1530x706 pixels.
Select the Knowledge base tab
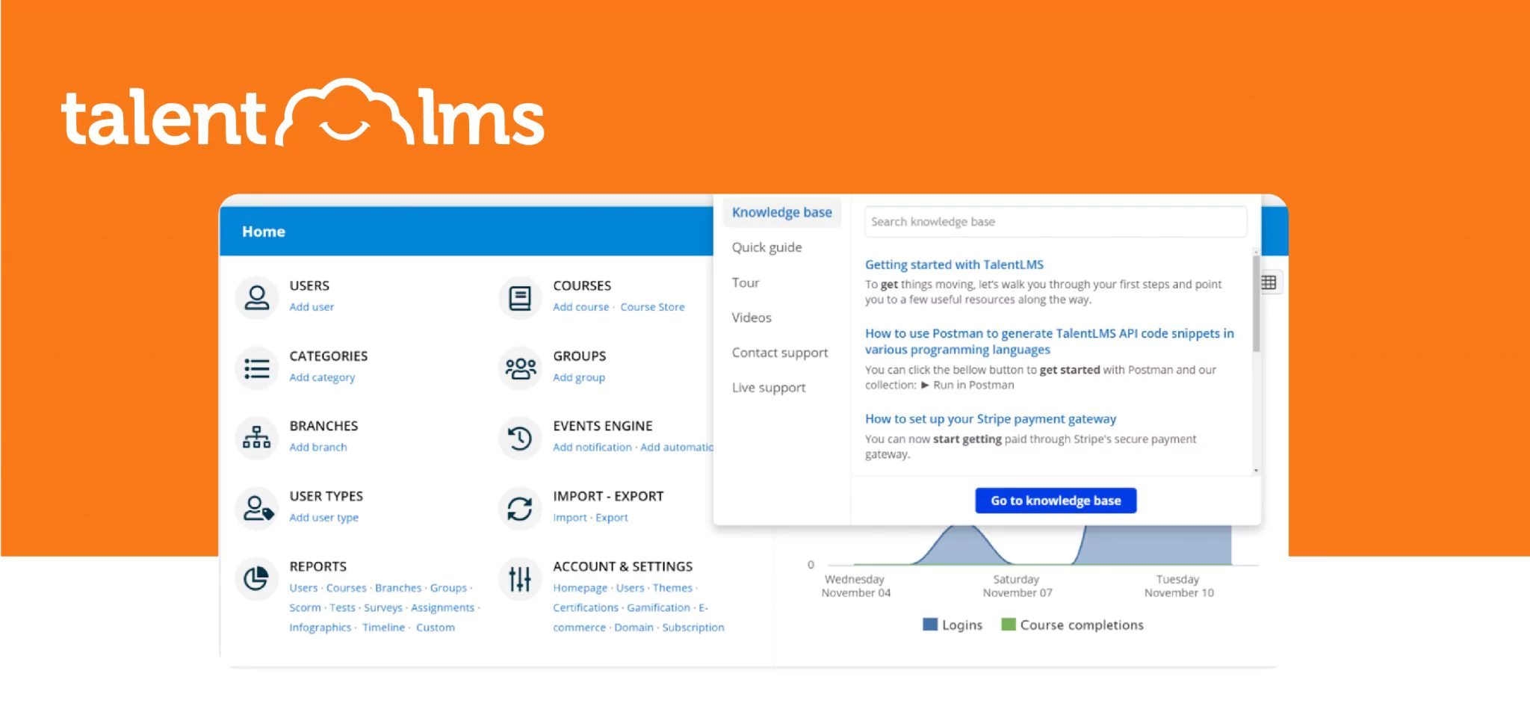[x=781, y=212]
